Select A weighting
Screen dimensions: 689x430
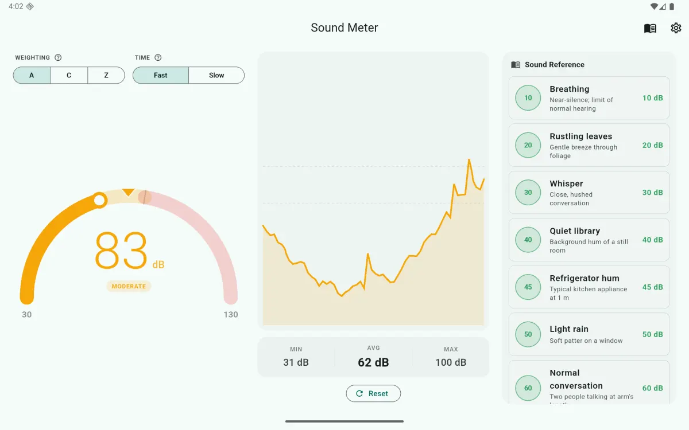pyautogui.click(x=32, y=75)
